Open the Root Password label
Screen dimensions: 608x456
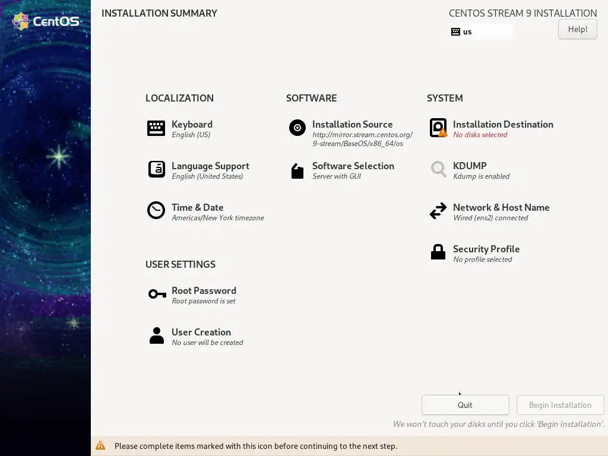[204, 290]
